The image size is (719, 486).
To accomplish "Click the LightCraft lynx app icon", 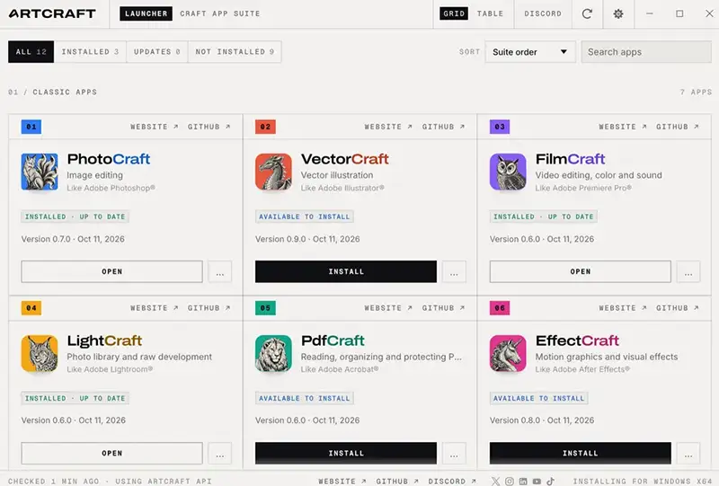I will (x=40, y=353).
